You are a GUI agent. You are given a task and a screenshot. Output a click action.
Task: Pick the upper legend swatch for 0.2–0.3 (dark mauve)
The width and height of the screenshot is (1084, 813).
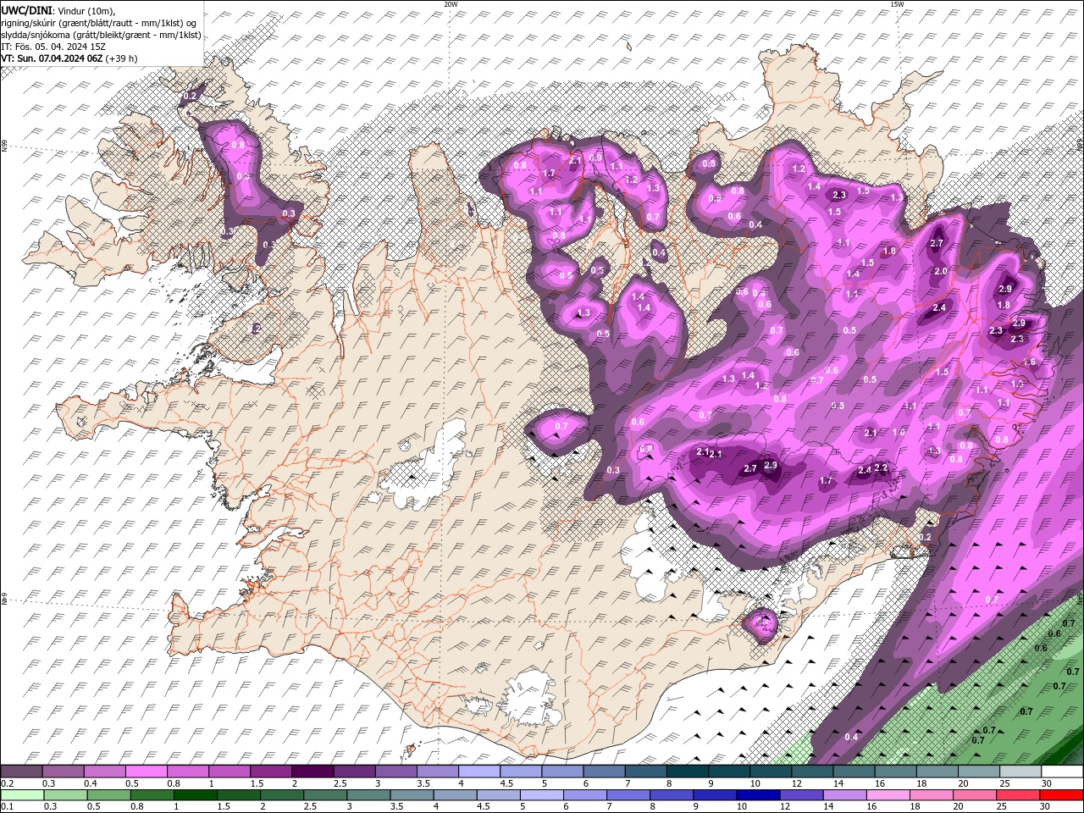(21, 772)
